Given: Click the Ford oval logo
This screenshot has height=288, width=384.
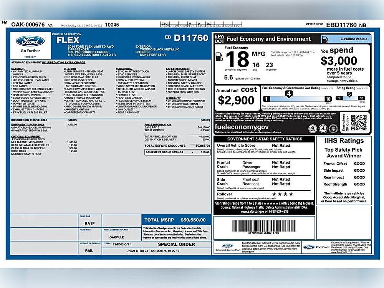Looking at the screenshot, I should pyautogui.click(x=30, y=41).
